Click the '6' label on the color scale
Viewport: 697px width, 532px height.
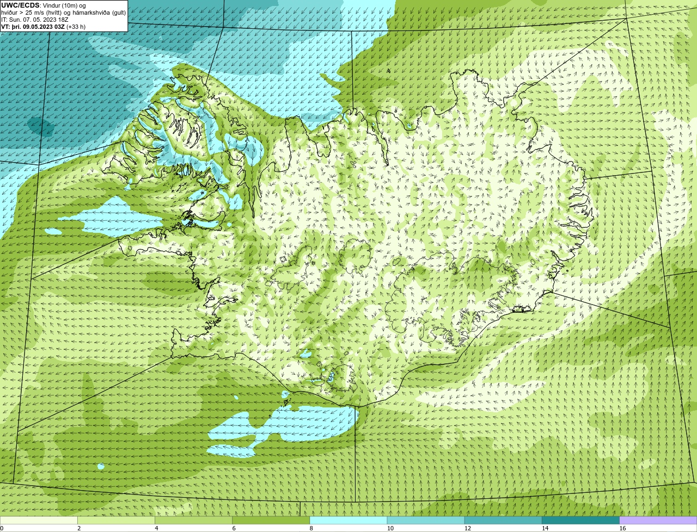pyautogui.click(x=234, y=528)
